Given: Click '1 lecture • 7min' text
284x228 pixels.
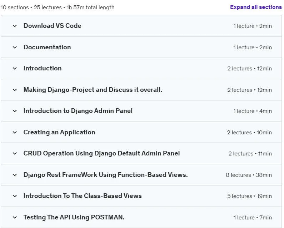Looking at the screenshot, I should [253, 217].
